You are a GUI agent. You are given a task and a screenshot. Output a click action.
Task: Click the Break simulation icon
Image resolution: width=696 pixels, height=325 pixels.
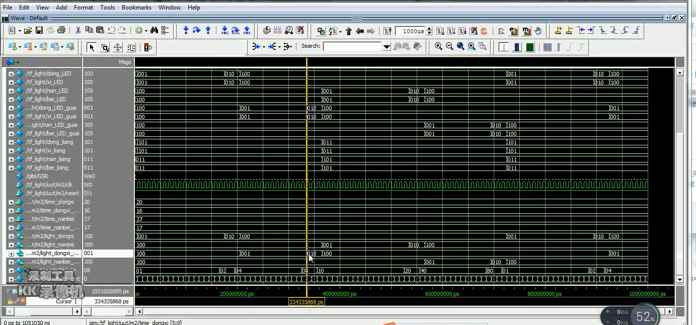pos(474,31)
